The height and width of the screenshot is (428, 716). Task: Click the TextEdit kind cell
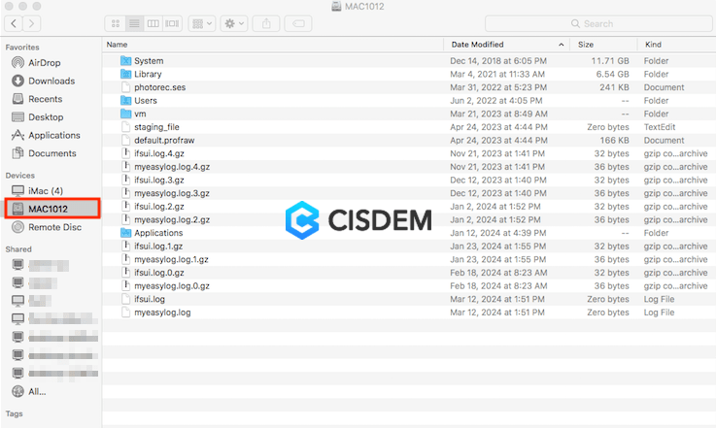click(x=660, y=127)
